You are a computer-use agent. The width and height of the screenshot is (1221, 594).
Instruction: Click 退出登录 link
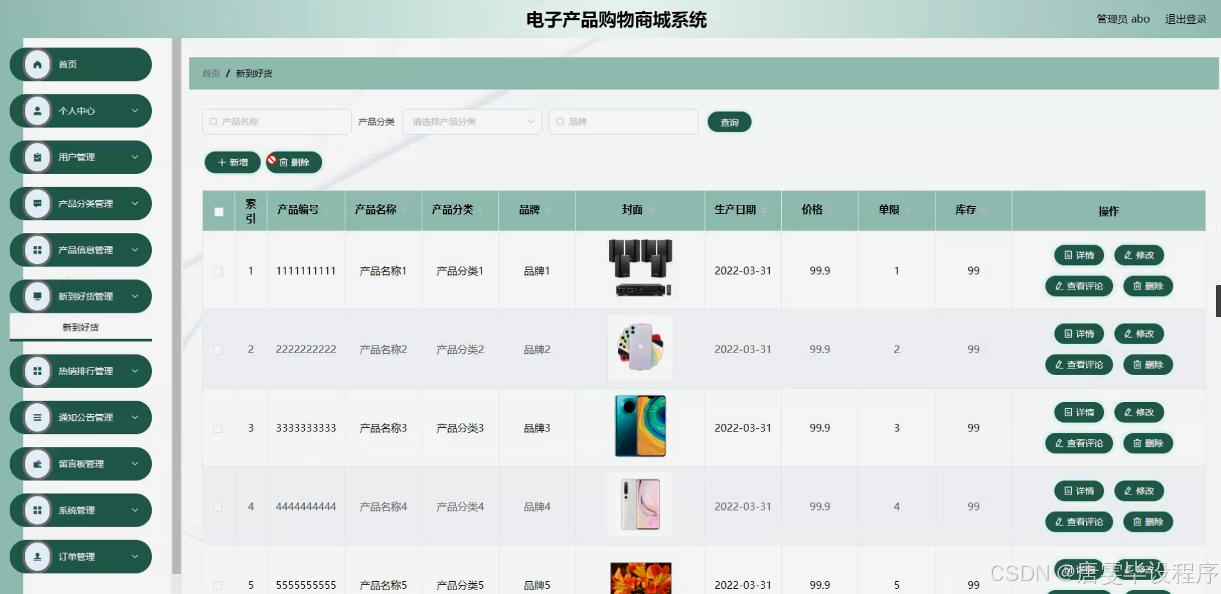coord(1186,19)
